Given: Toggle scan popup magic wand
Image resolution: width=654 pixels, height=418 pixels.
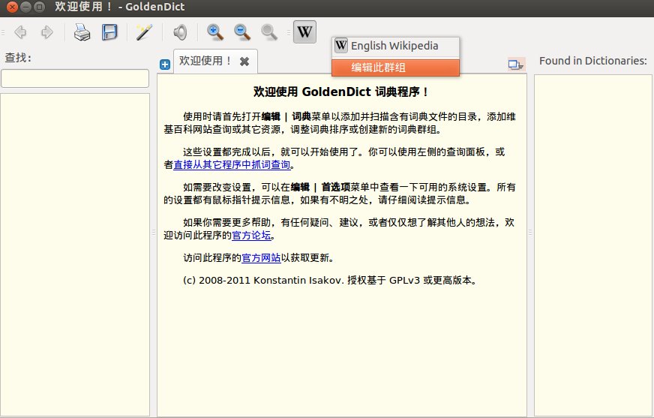Looking at the screenshot, I should (x=144, y=32).
